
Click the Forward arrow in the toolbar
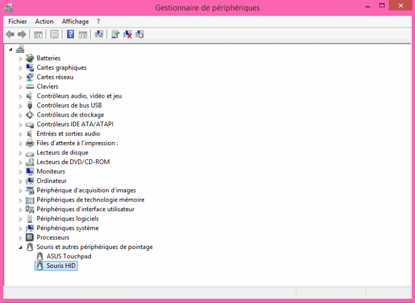tap(22, 35)
